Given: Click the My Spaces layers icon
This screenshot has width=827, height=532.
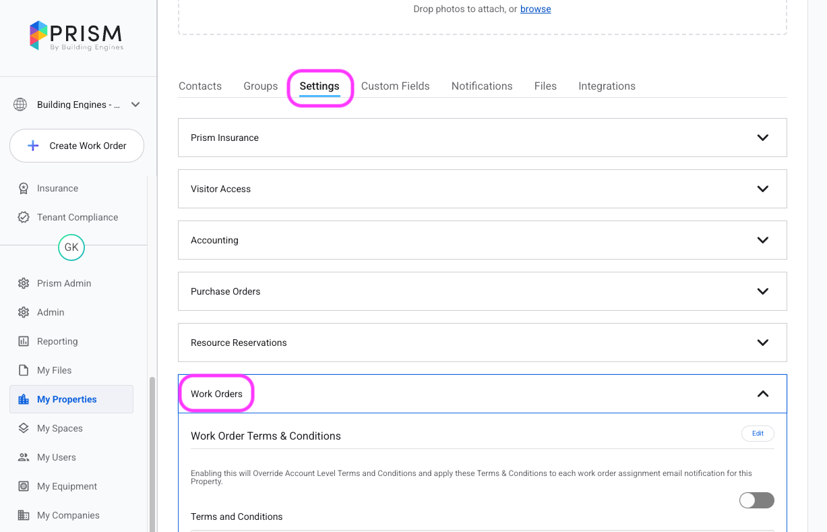Looking at the screenshot, I should tap(24, 428).
